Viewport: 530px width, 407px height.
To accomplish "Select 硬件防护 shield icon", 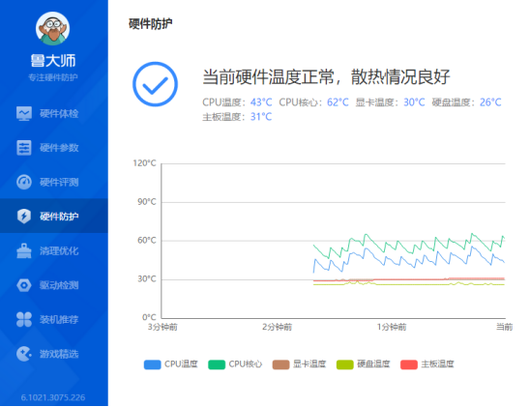I will (x=24, y=217).
